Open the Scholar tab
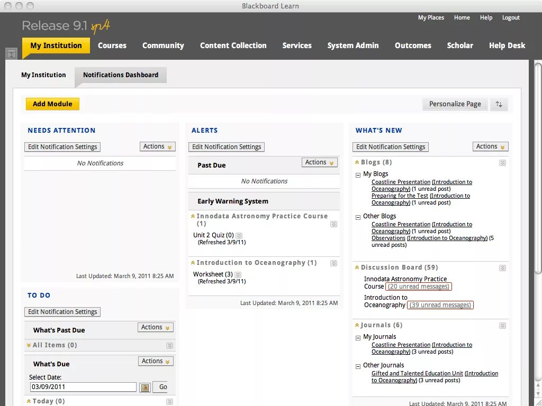 pos(460,45)
